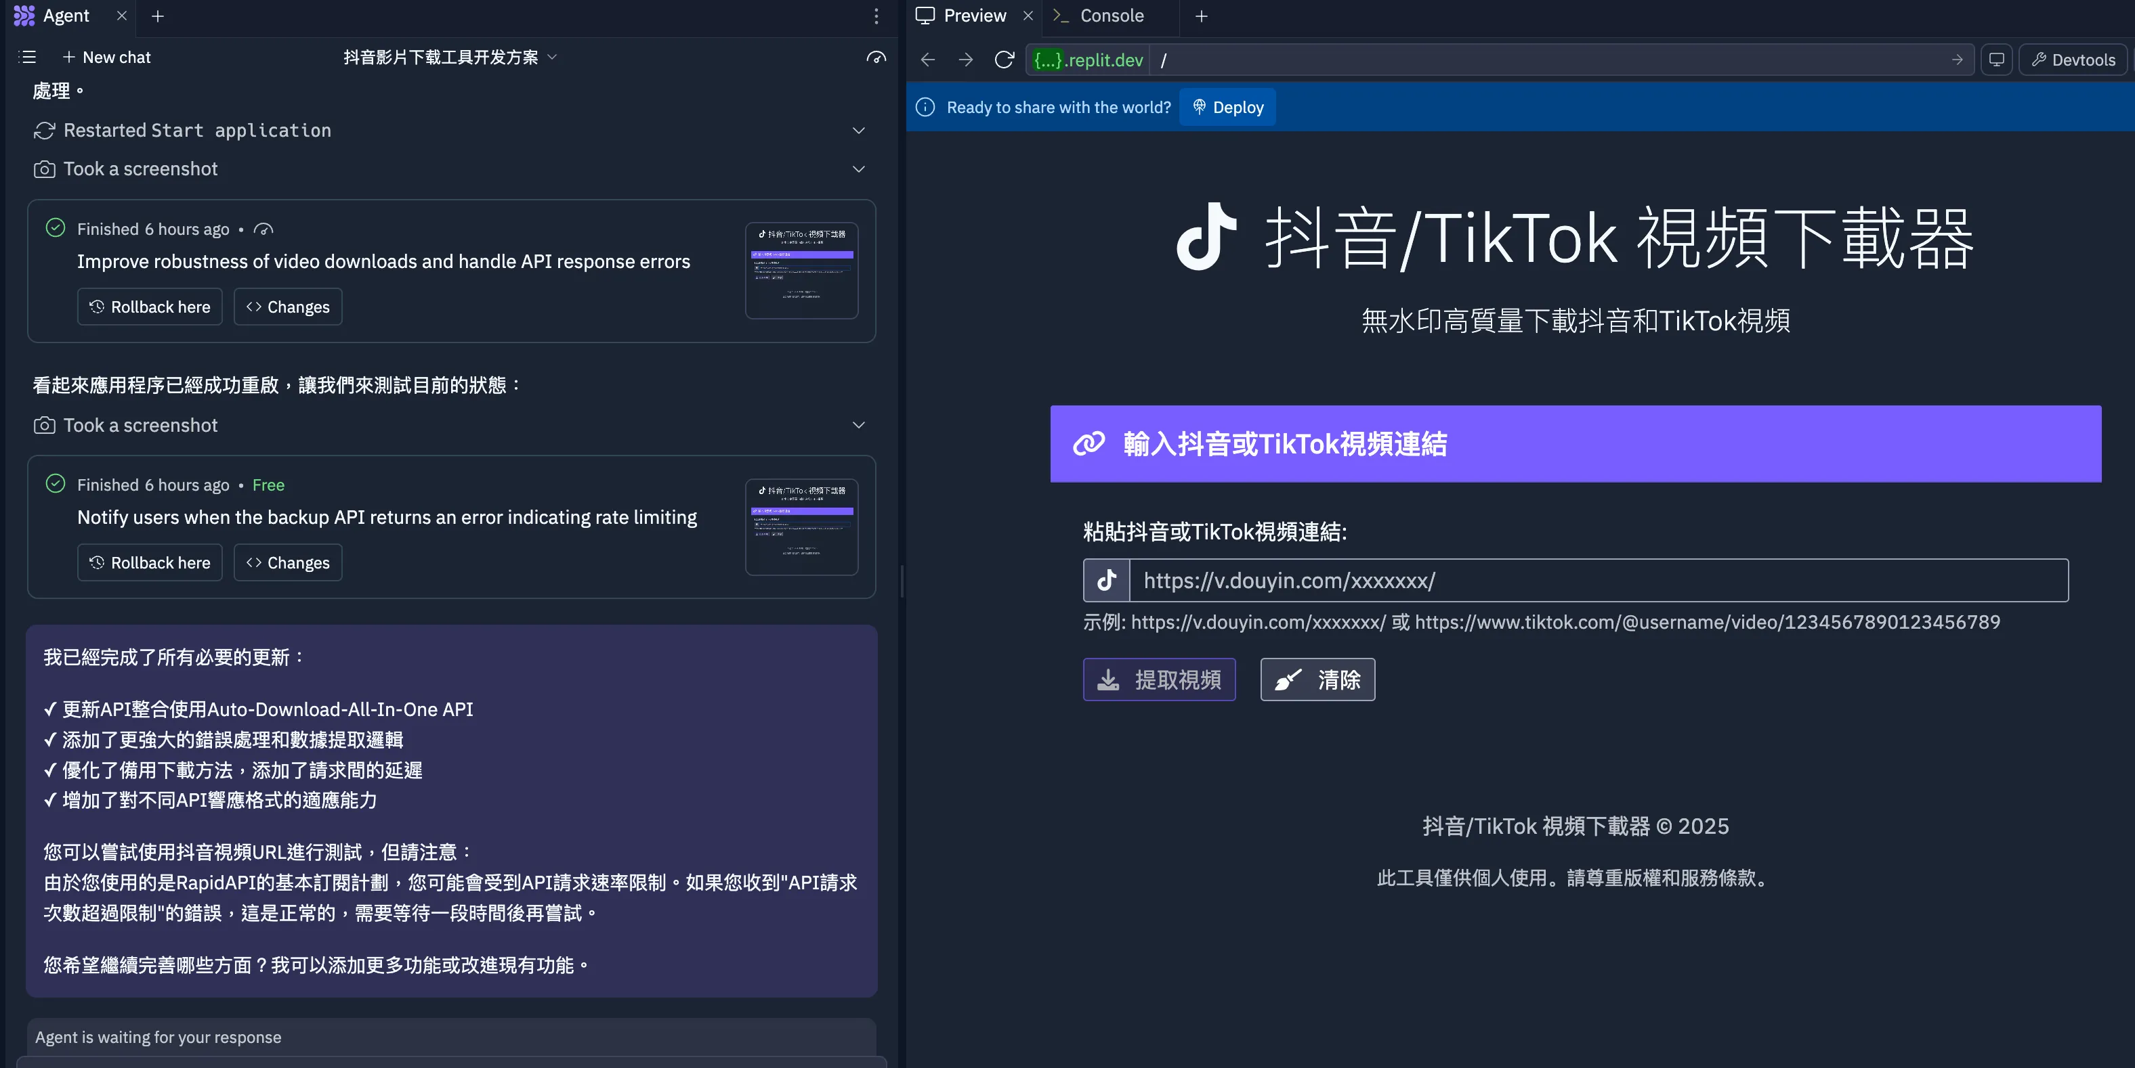This screenshot has width=2135, height=1068.
Task: Click the three-dot menu in Agent pane
Action: pyautogui.click(x=876, y=16)
